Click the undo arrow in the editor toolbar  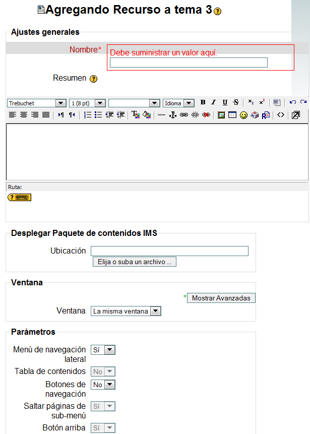[292, 102]
